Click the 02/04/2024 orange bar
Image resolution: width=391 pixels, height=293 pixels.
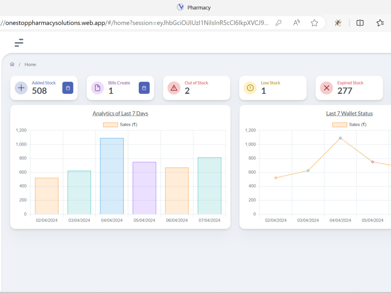[47, 196]
